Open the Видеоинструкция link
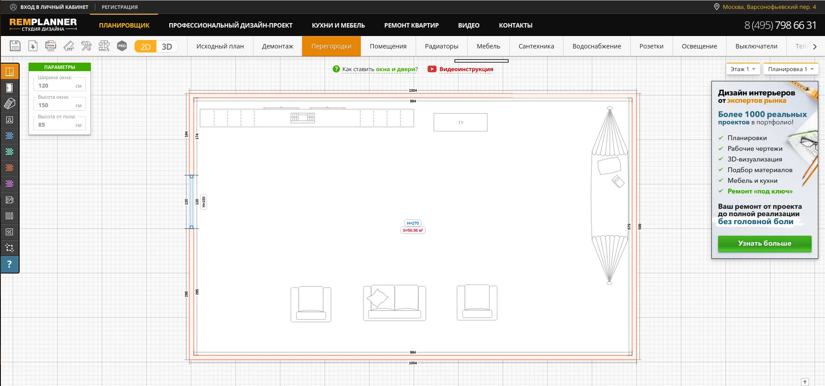Image resolution: width=825 pixels, height=386 pixels. [x=466, y=69]
